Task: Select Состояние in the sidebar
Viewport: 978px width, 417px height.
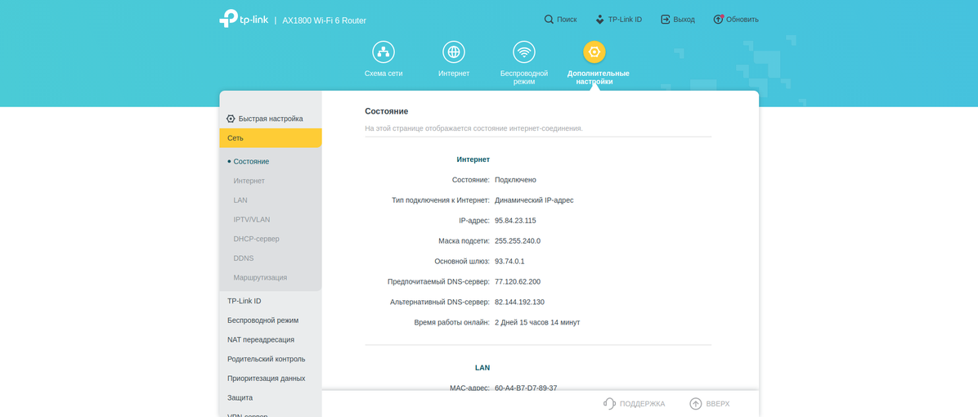Action: coord(251,161)
